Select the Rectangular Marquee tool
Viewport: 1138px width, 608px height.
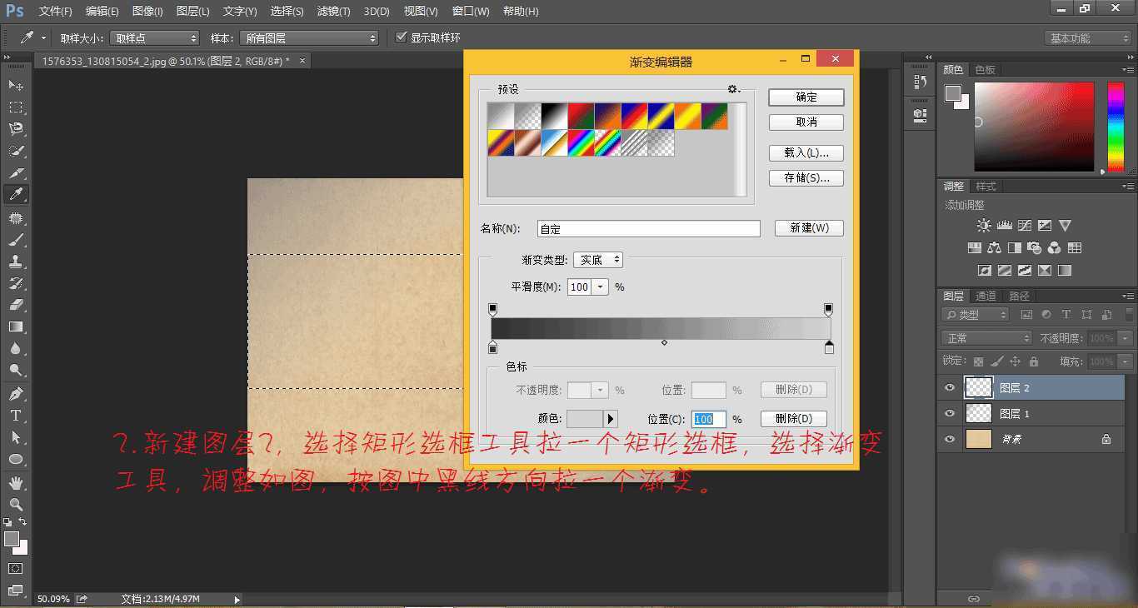tap(16, 107)
